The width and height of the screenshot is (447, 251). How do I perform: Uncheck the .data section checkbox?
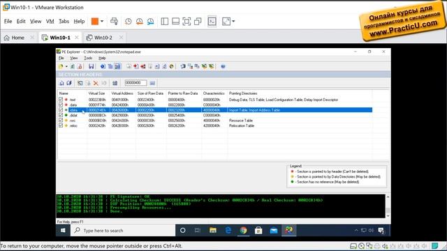61,105
